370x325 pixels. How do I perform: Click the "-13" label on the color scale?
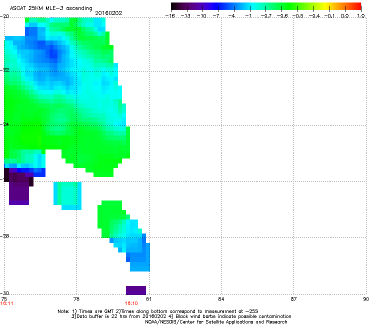185,16
